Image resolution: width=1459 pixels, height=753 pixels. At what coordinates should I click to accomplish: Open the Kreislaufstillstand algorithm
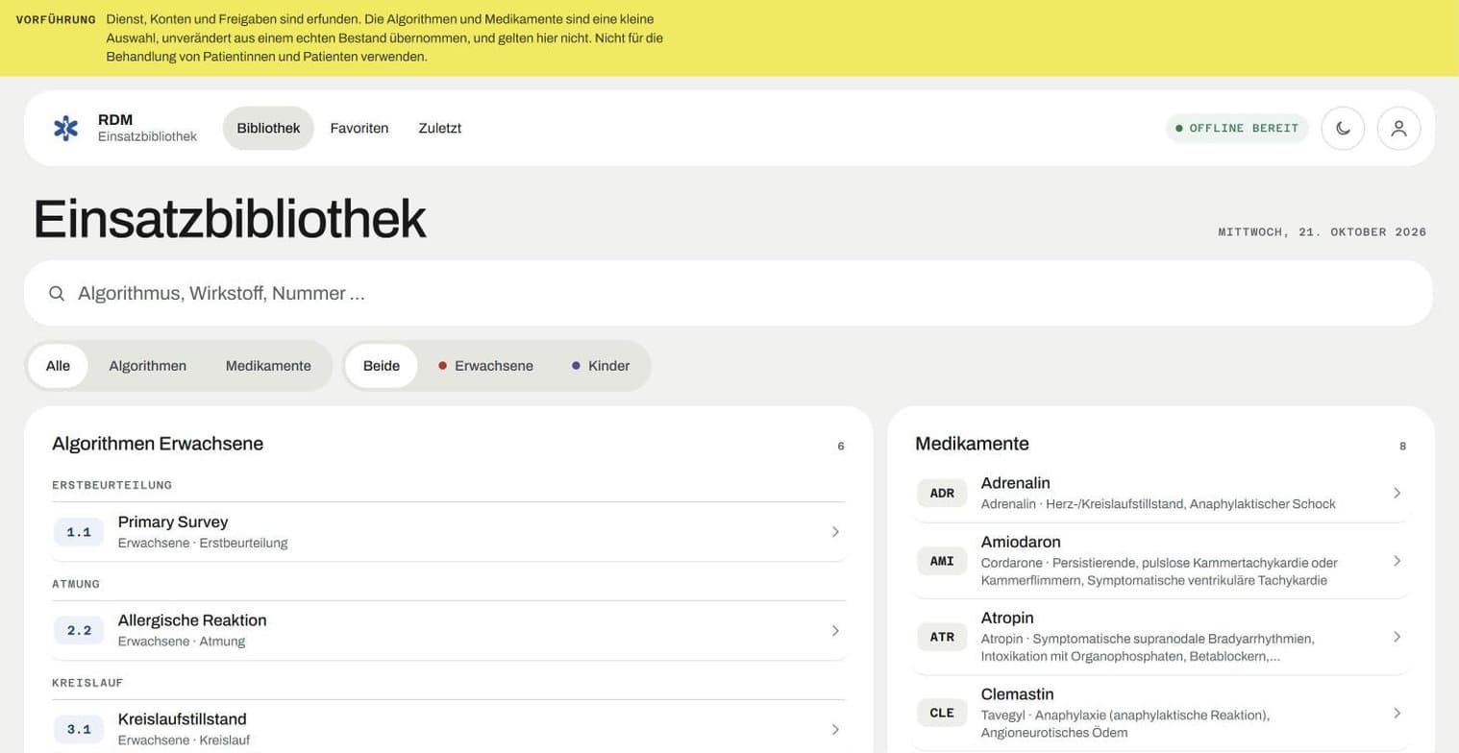click(x=449, y=727)
